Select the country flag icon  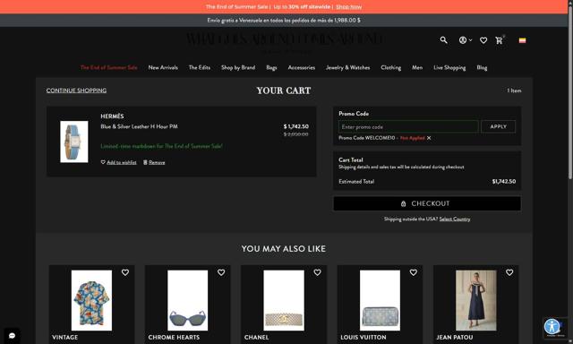(522, 40)
